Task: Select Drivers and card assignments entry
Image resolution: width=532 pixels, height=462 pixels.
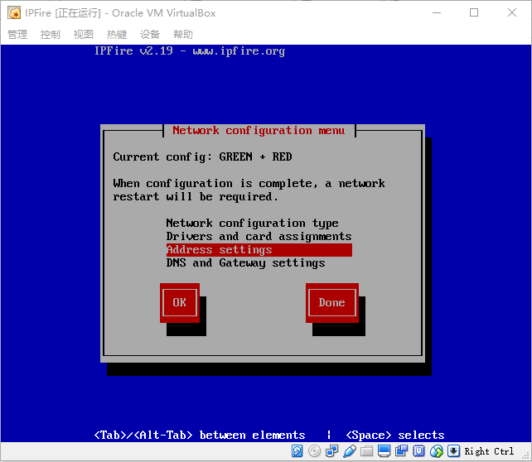Action: (259, 237)
